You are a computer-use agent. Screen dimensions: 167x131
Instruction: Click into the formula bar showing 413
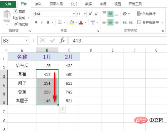pos(118,41)
